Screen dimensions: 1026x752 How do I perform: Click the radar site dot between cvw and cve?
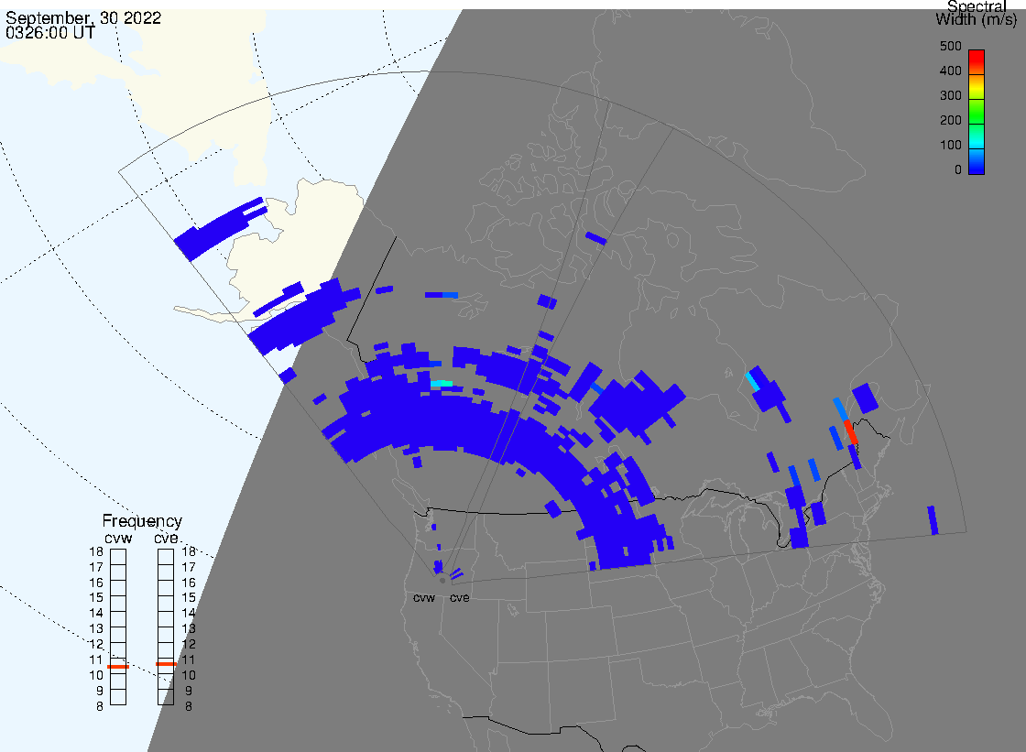coord(443,581)
